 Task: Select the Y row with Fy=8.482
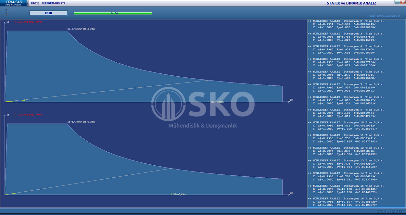(345, 78)
